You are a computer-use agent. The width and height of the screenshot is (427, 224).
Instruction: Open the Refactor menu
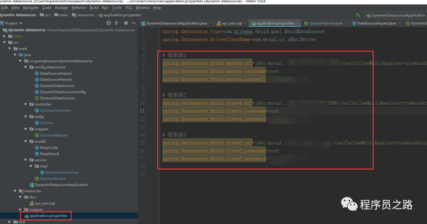coord(79,8)
